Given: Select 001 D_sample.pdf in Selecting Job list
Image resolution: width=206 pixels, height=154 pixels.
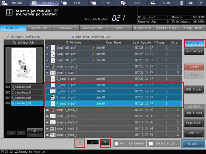Looking at the screenshot, I should coord(27,87).
